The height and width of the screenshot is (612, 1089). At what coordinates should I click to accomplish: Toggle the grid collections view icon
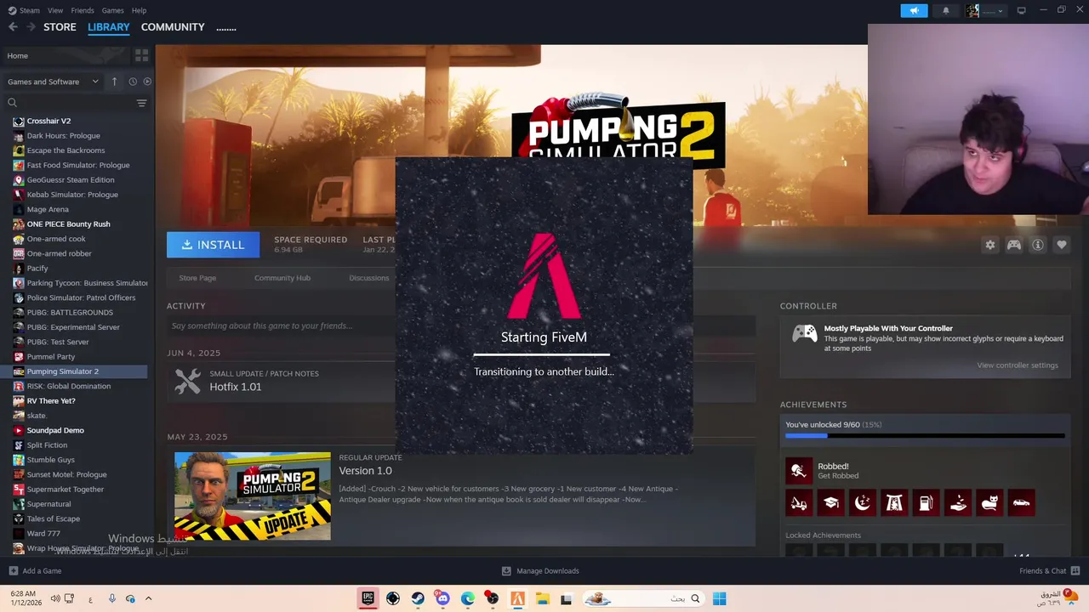pyautogui.click(x=141, y=55)
